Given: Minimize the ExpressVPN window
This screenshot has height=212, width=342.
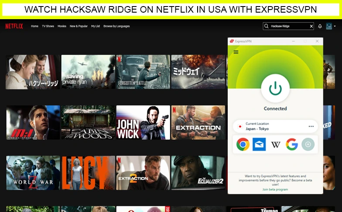Looking at the screenshot, I should coord(293,41).
